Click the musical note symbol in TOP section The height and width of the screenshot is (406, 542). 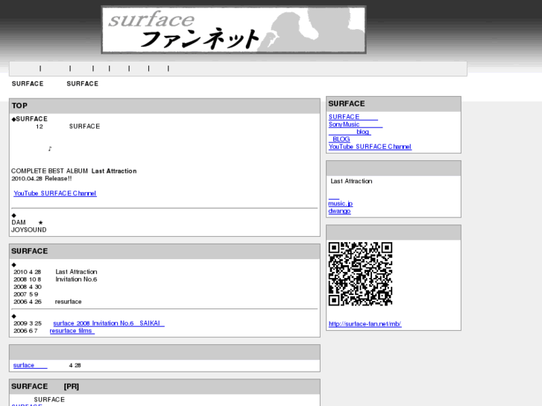[x=50, y=148]
